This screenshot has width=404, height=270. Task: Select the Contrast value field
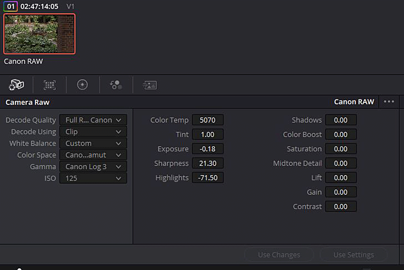click(x=341, y=206)
